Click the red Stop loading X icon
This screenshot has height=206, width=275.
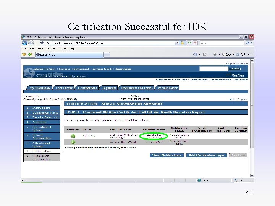click(195, 43)
